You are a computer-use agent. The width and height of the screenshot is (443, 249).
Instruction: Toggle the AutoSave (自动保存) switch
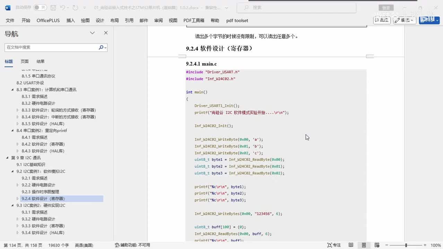point(40,8)
